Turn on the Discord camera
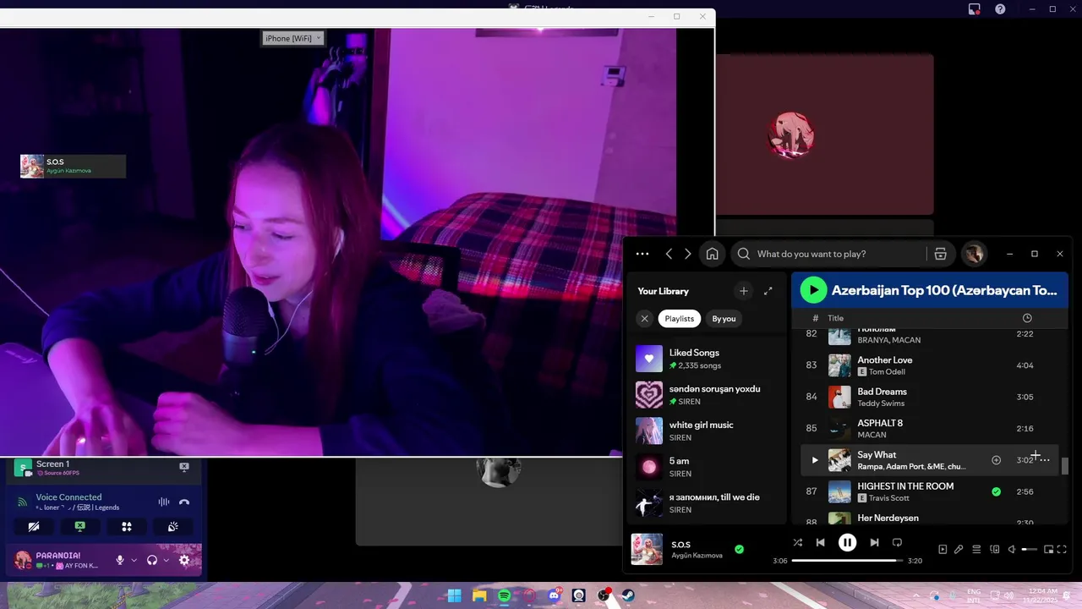The image size is (1082, 609). [34, 526]
